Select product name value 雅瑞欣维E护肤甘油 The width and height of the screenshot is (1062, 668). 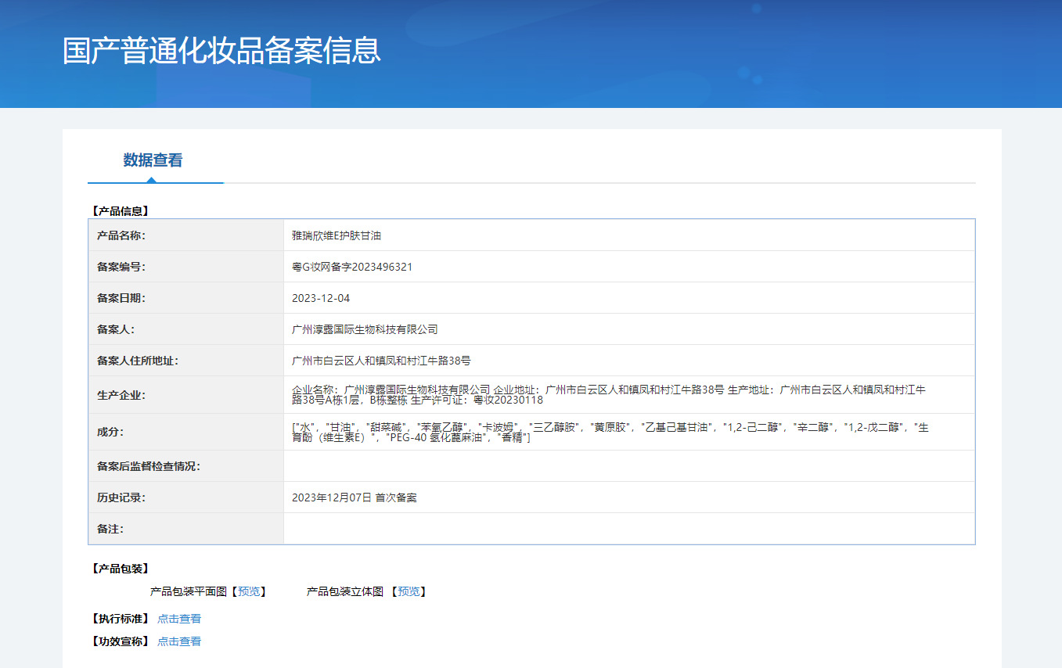(x=337, y=235)
